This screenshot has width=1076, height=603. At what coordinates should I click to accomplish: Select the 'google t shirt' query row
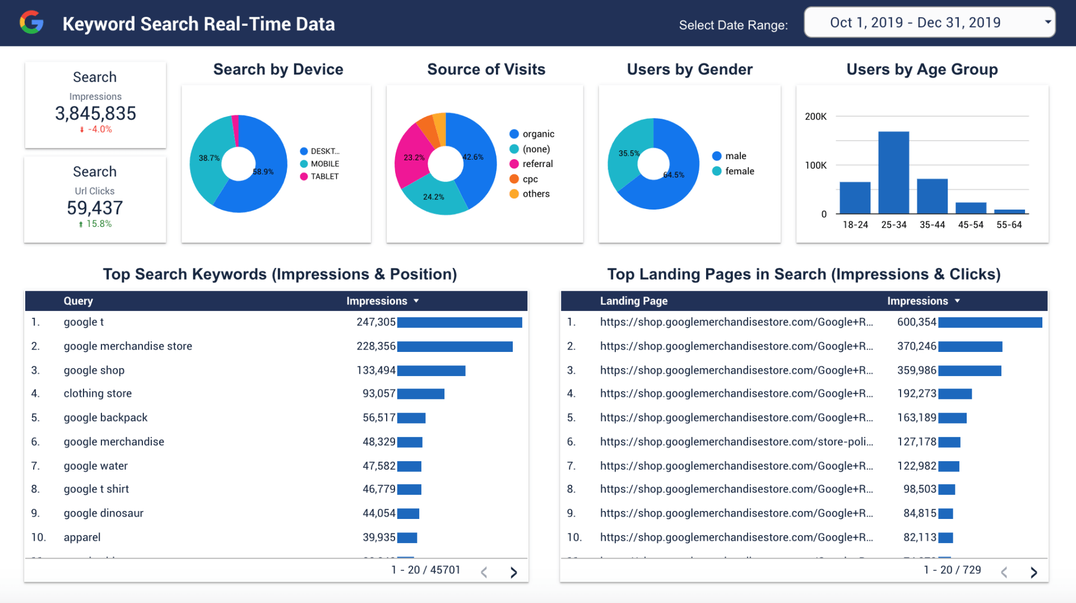tap(276, 489)
